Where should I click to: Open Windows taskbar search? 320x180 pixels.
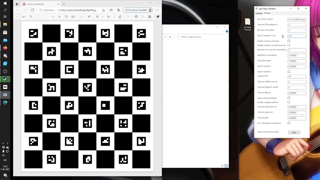(x=5, y=10)
